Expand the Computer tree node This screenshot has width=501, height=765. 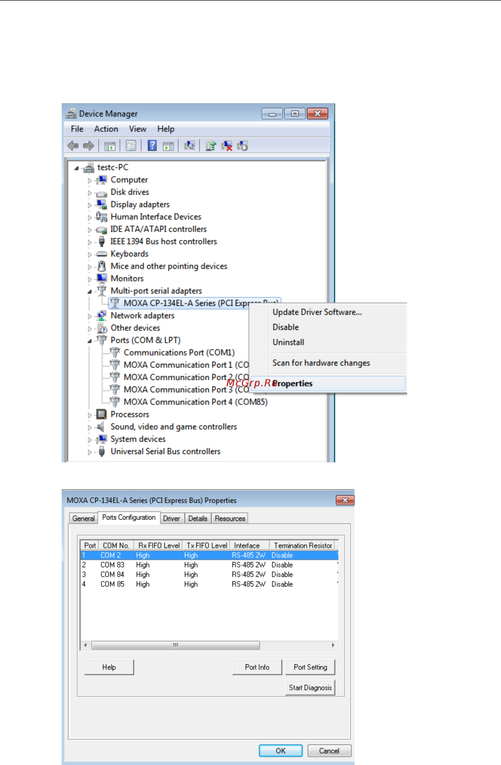click(x=90, y=181)
